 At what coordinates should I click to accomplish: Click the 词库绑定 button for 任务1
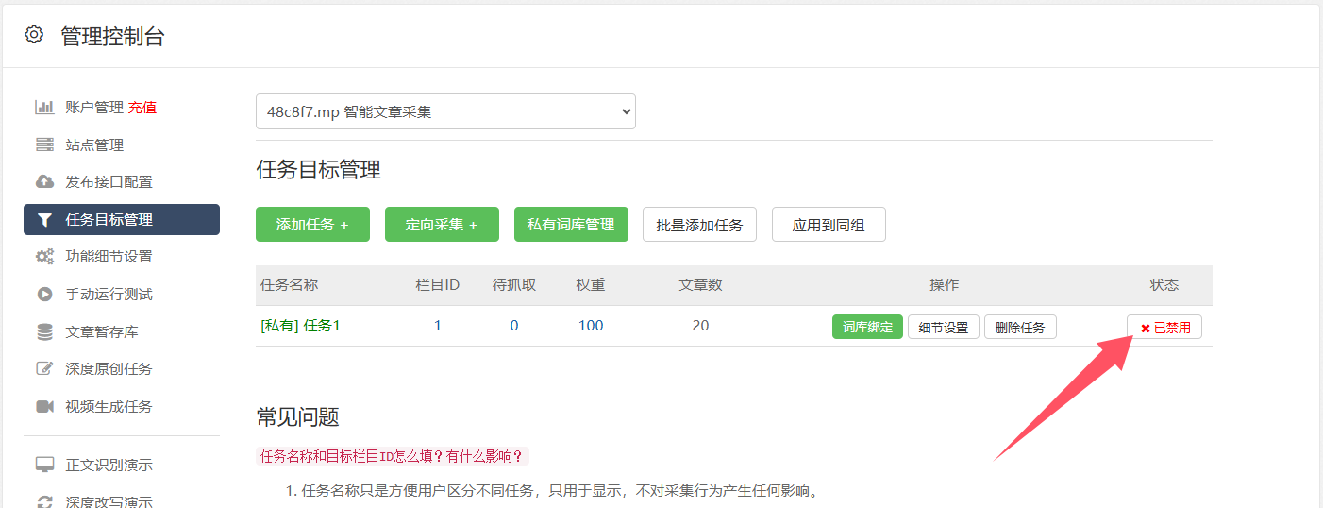(x=867, y=328)
